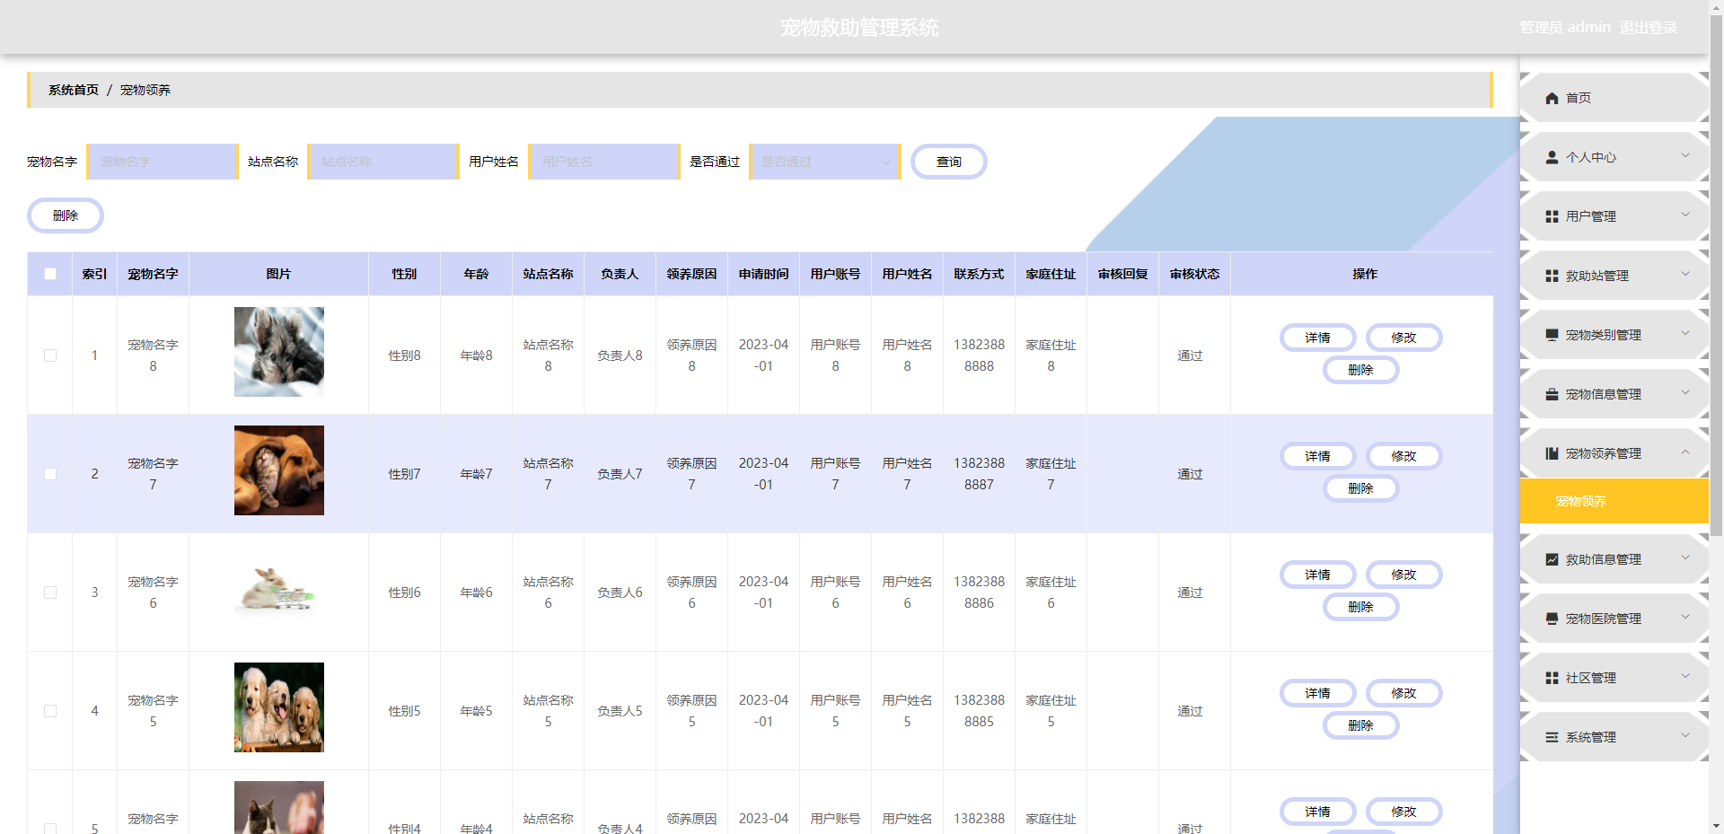Go to 系统首页 in the breadcrumb
Viewport: 1724px width, 834px height.
(72, 90)
